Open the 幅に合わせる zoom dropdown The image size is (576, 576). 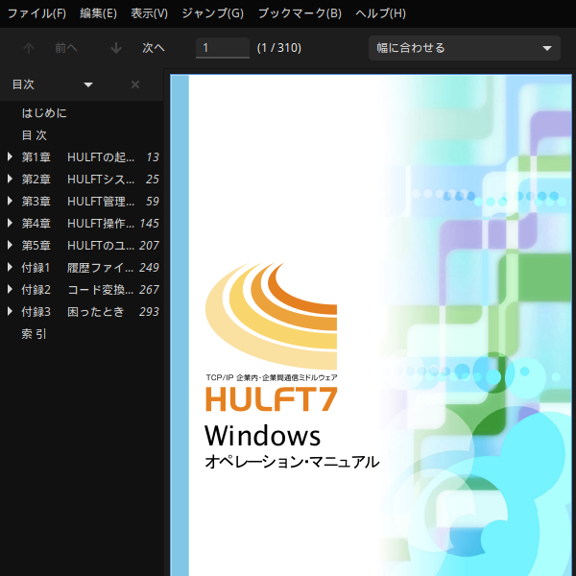465,48
